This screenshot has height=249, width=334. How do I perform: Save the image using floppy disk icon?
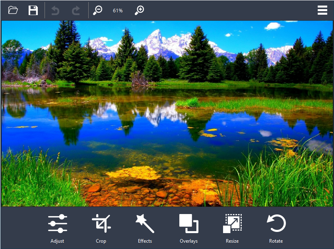[33, 10]
